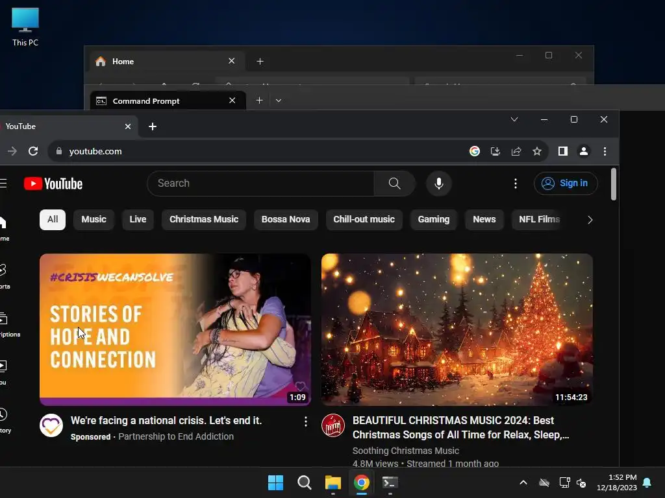665x498 pixels.
Task: Click the YouTube page scrollbar
Action: [613, 184]
